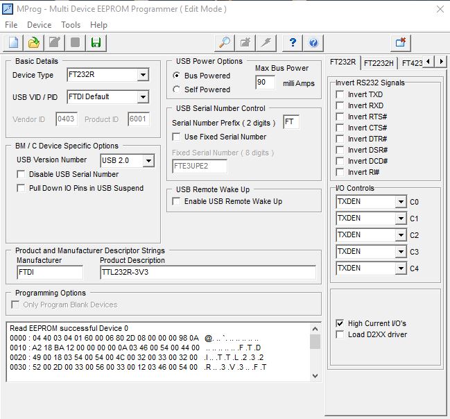Click the Product Description text field
Viewport: 450px width, 419px height.
pyautogui.click(x=208, y=272)
